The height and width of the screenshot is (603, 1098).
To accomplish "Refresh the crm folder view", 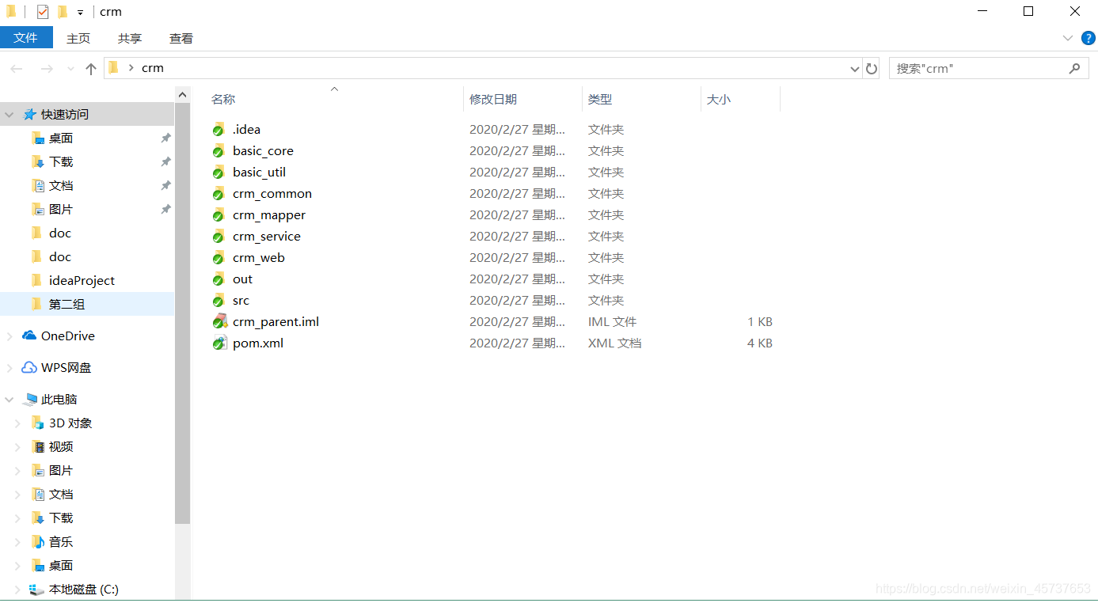I will pos(872,69).
